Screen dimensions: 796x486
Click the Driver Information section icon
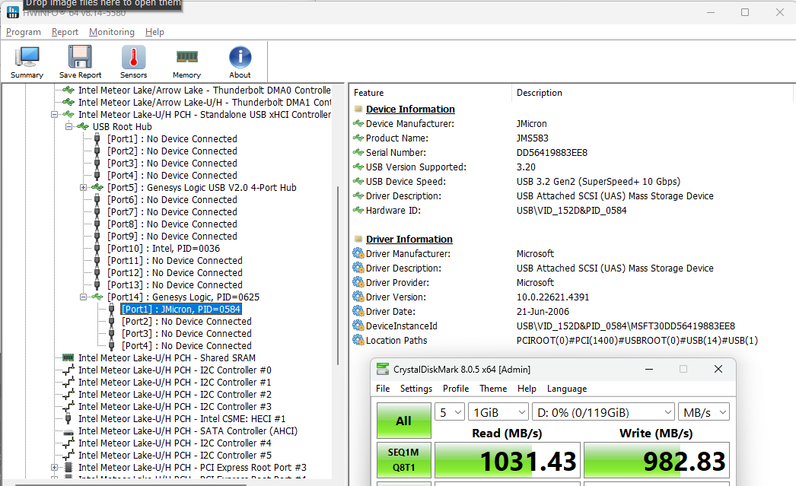pyautogui.click(x=358, y=239)
